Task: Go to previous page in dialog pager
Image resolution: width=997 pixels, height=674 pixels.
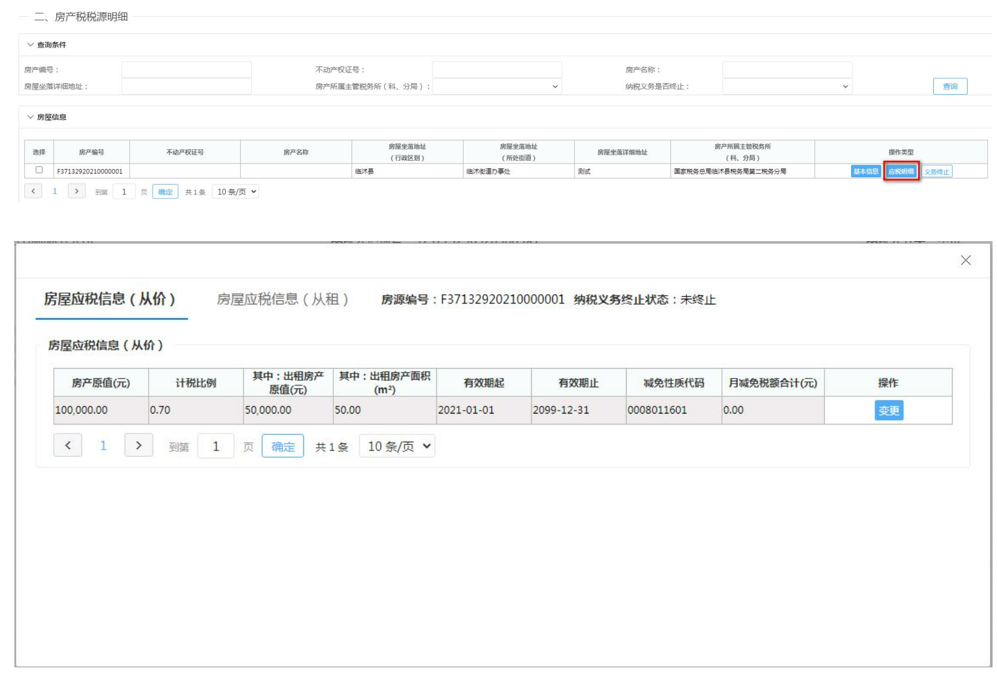Action: click(68, 445)
